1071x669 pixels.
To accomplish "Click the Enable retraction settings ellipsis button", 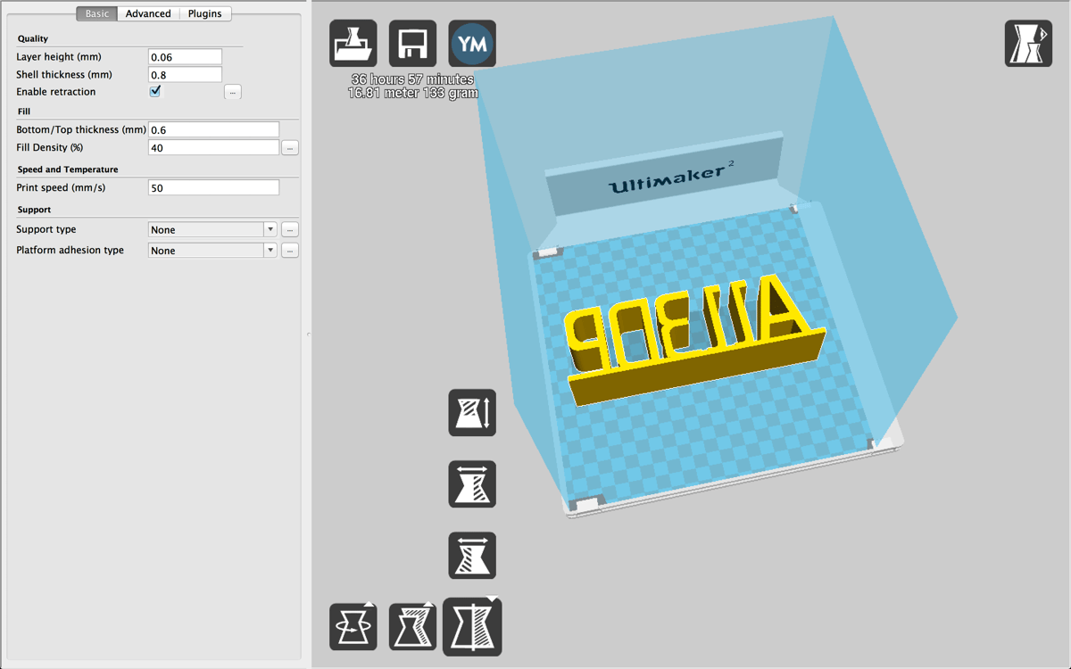I will pos(232,91).
